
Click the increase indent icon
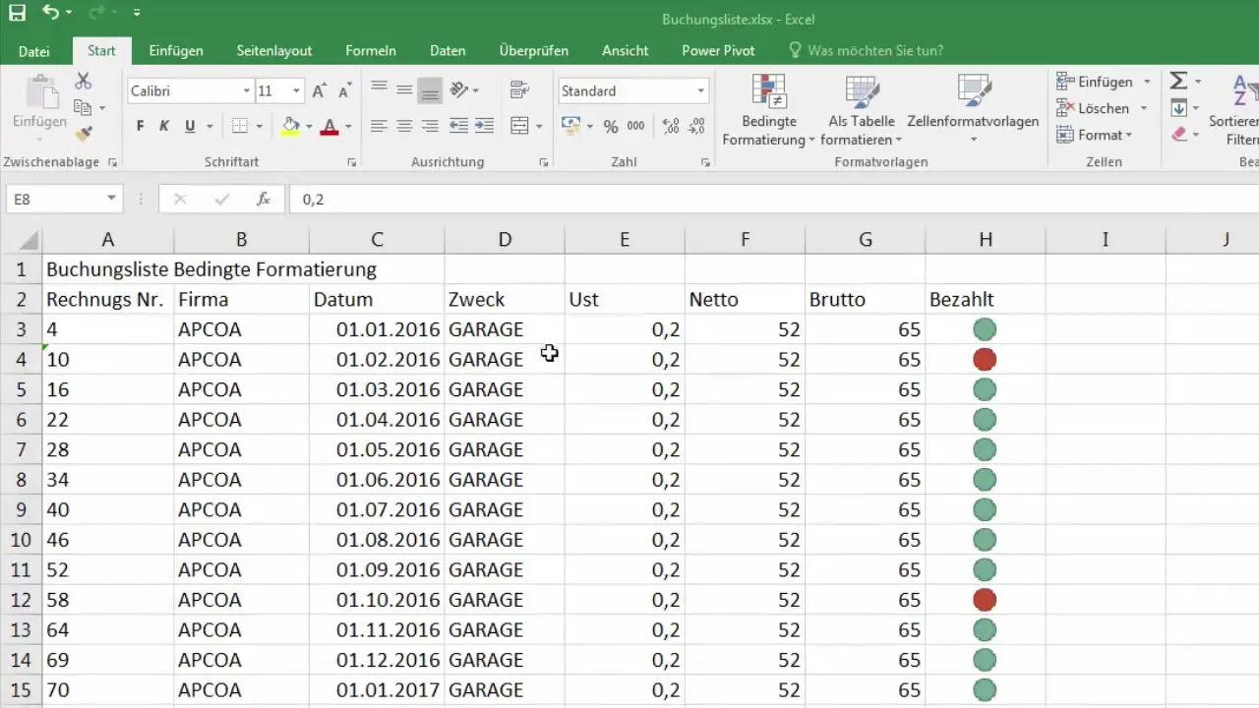(x=484, y=126)
